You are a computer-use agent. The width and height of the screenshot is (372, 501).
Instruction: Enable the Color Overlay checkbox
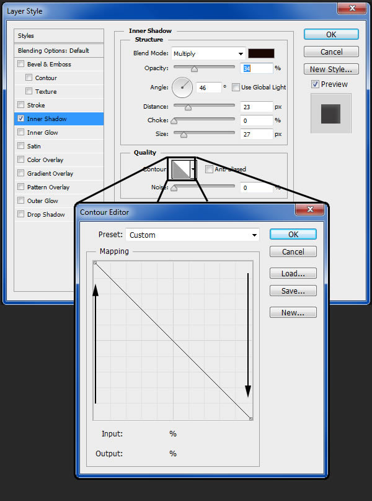pos(20,159)
